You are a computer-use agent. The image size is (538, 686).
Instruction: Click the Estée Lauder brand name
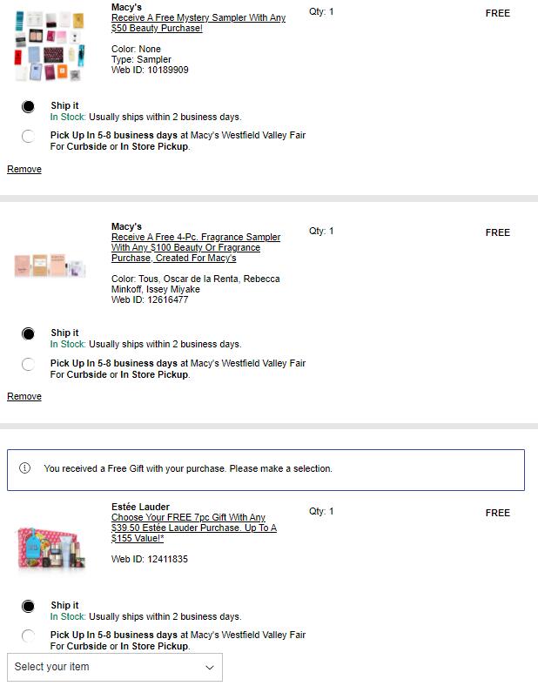[140, 507]
